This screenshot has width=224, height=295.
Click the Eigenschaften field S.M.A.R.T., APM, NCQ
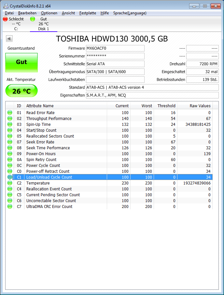[152, 95]
